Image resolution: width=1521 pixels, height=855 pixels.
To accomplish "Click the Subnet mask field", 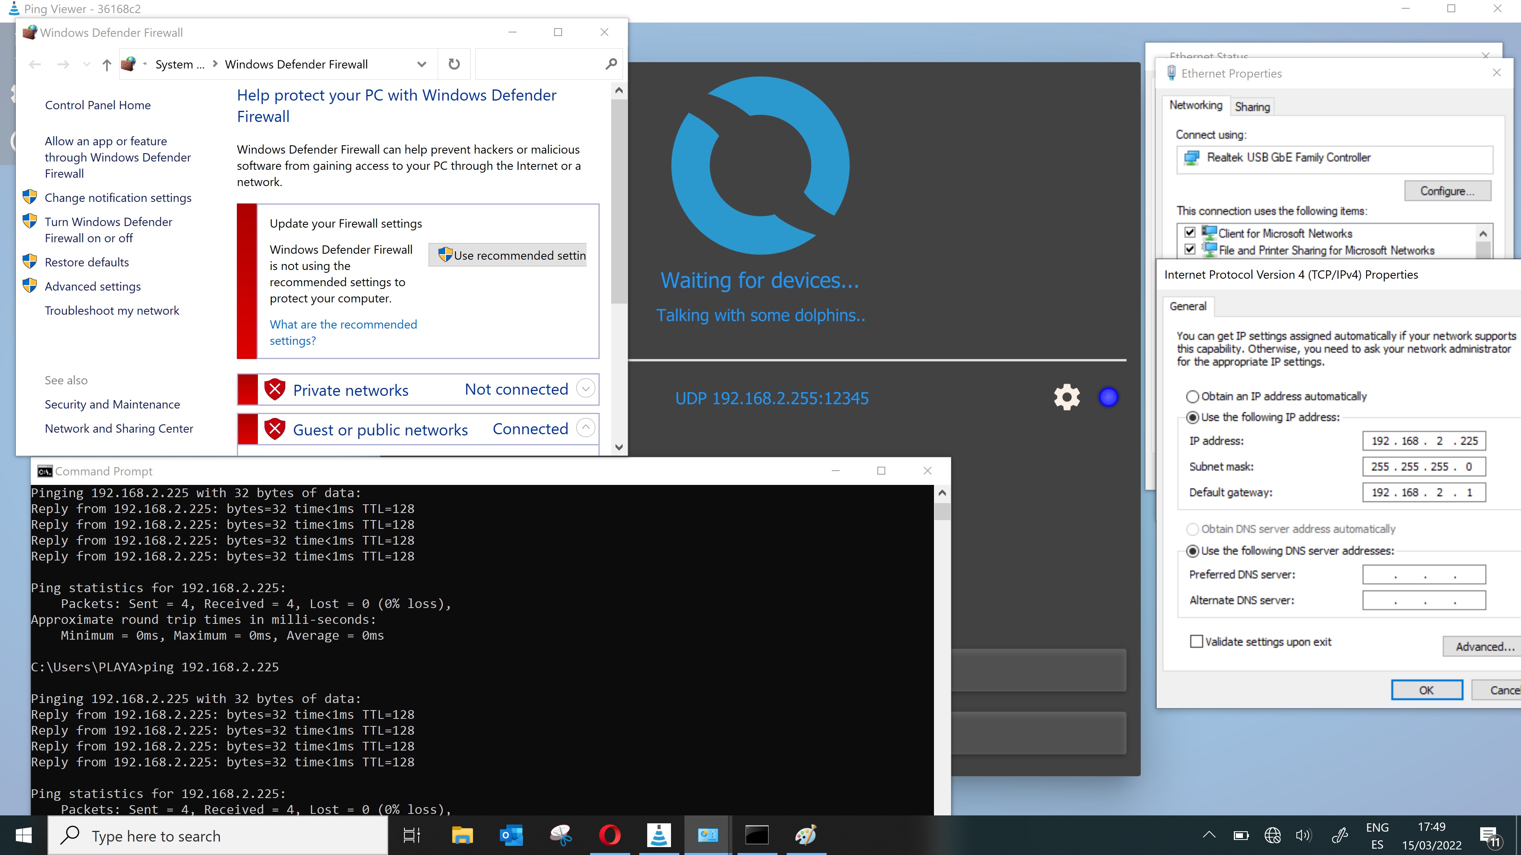I will [x=1424, y=467].
